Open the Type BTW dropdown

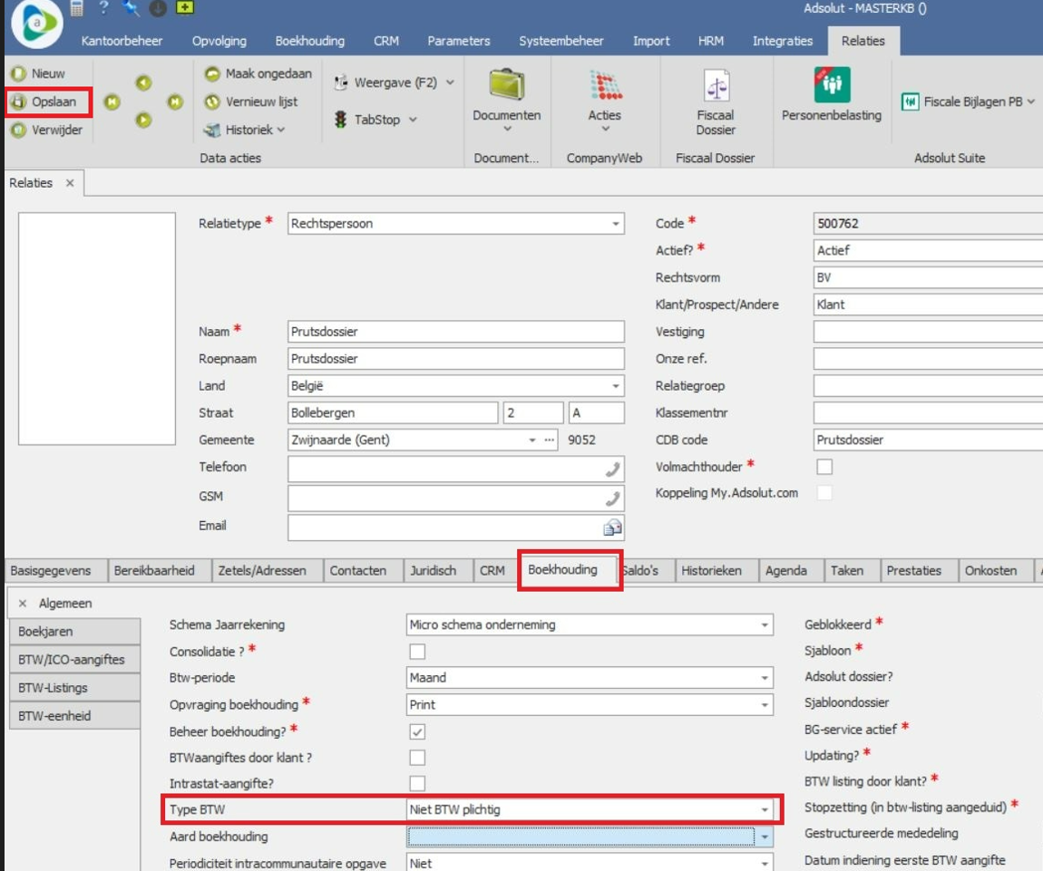coord(765,810)
